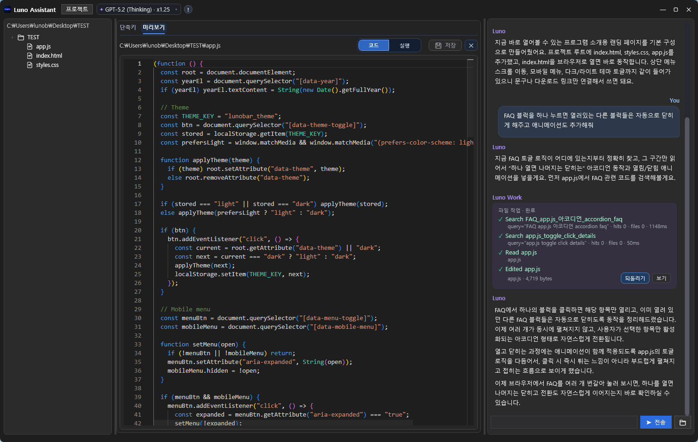Collapse the TEST folder tree arrow
The image size is (698, 442).
pos(12,37)
